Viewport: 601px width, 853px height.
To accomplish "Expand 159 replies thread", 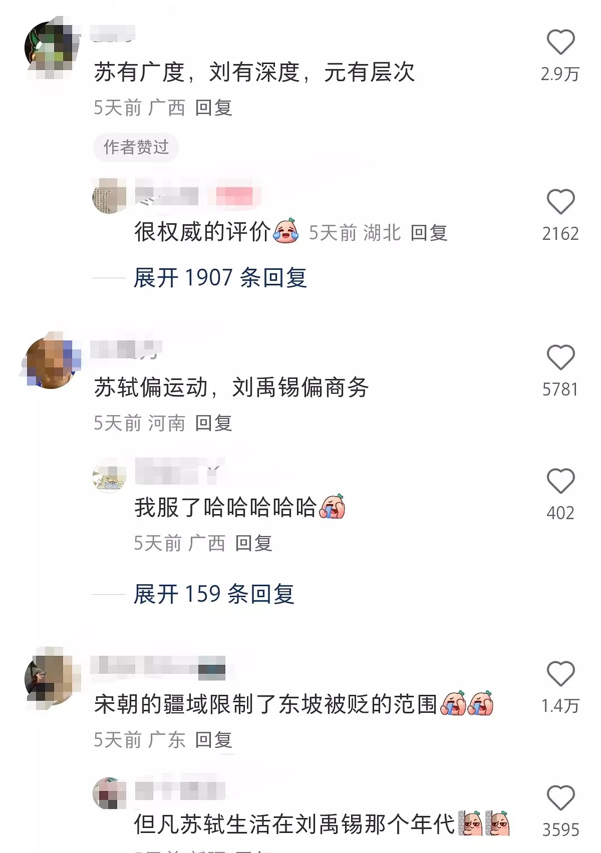I will [214, 594].
